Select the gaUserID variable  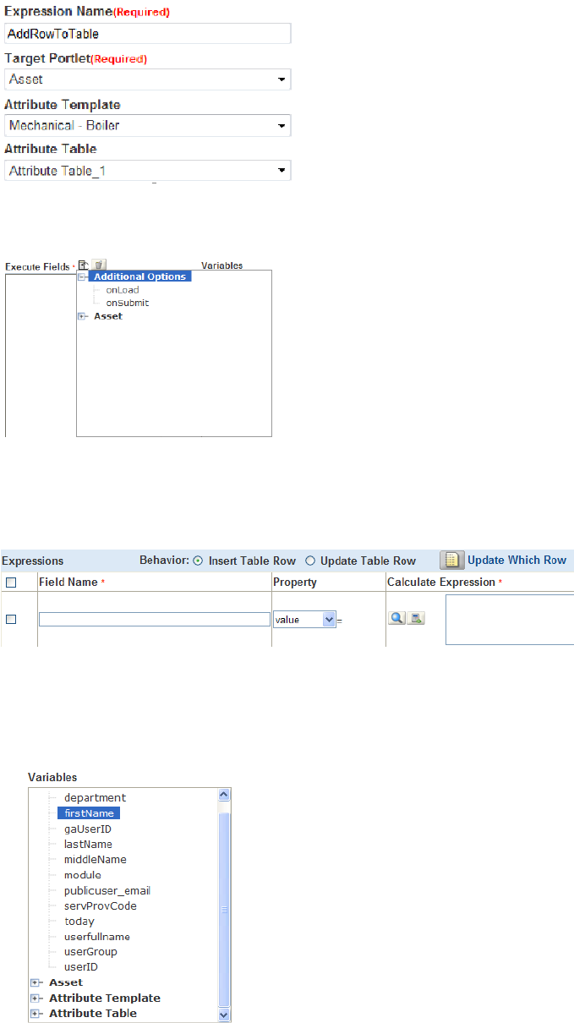tap(88, 829)
